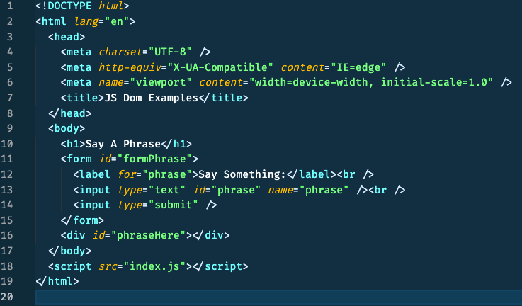The height and width of the screenshot is (306, 522).
Task: Select line number 7 in the gutter
Action: [x=10, y=98]
